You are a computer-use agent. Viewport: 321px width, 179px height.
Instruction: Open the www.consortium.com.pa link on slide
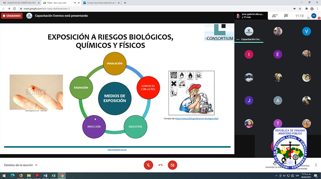[117, 150]
